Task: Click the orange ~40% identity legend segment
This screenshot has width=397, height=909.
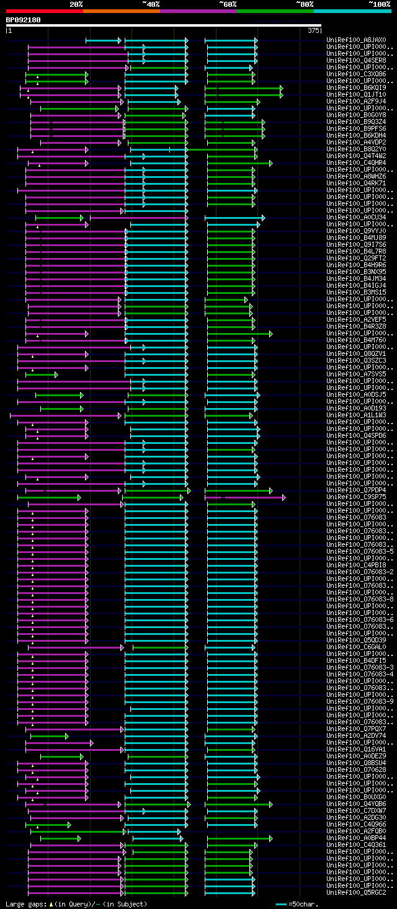Action: point(122,11)
